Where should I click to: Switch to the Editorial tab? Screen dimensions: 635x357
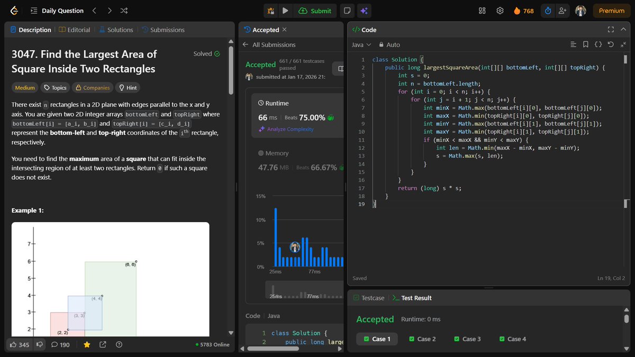click(x=75, y=30)
